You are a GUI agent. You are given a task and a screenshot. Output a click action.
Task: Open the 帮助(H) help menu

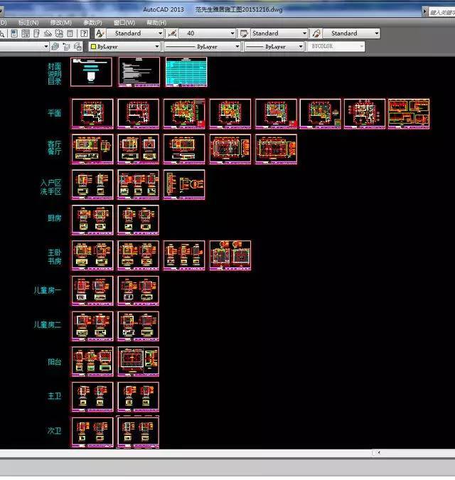[x=156, y=22]
